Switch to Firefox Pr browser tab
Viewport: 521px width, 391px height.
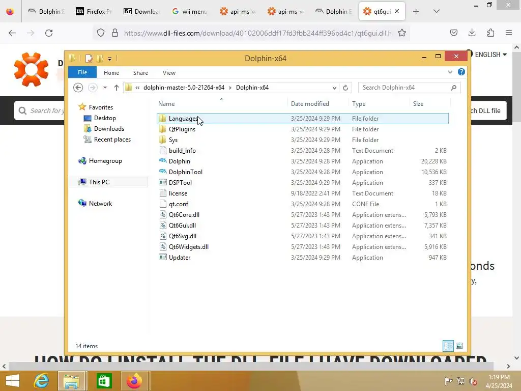94,11
